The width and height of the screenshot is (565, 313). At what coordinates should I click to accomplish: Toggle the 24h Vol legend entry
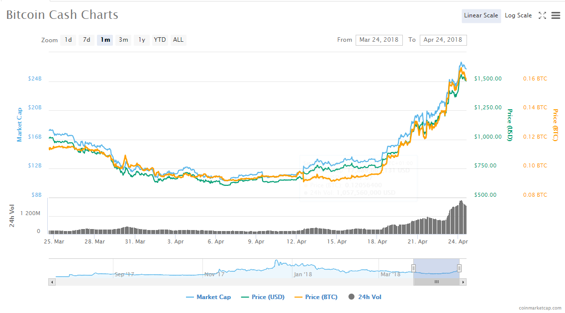[x=368, y=297]
